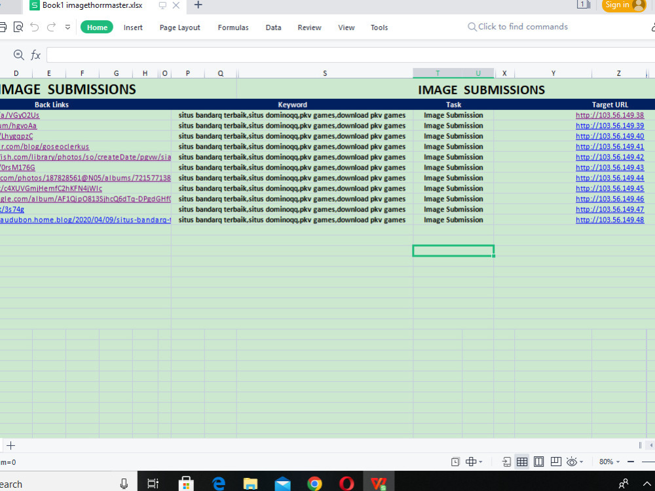Open the audubon.home.blog back link
This screenshot has width=655, height=491.
pos(85,219)
